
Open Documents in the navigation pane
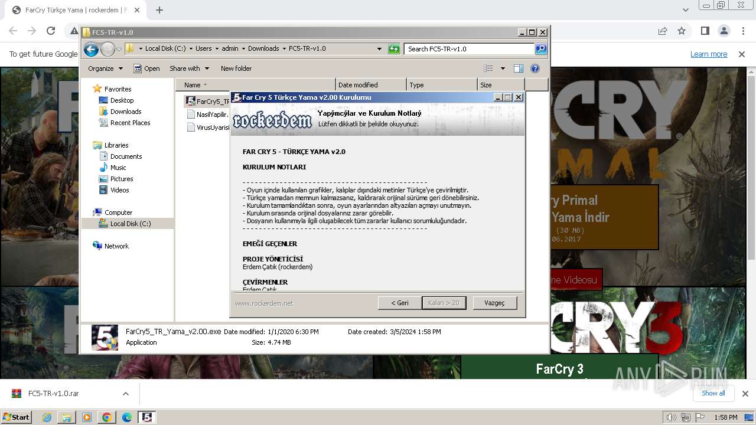(126, 156)
